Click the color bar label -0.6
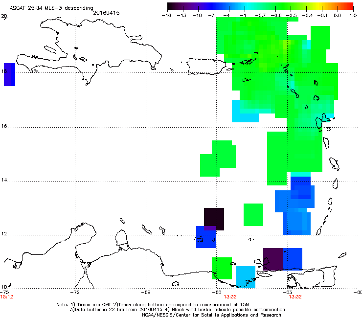 point(275,16)
